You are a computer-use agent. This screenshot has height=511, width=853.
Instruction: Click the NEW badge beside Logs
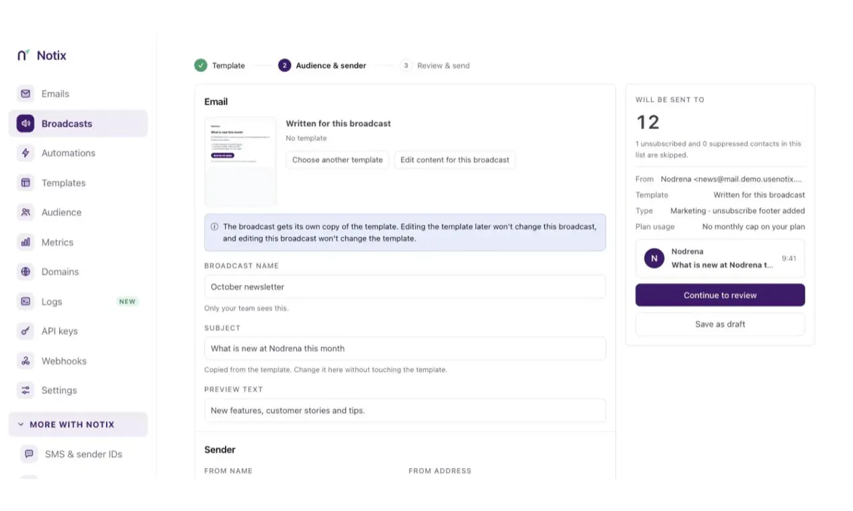click(128, 302)
